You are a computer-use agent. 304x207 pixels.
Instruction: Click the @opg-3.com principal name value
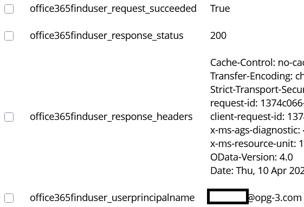tap(275, 198)
